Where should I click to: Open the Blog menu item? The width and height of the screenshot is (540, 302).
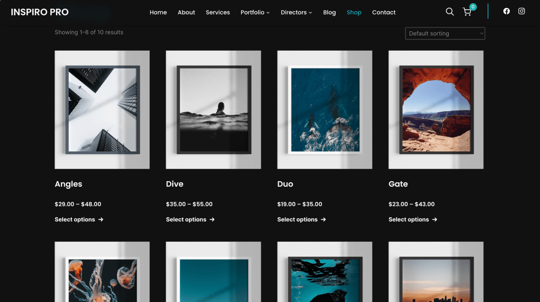[x=329, y=12]
